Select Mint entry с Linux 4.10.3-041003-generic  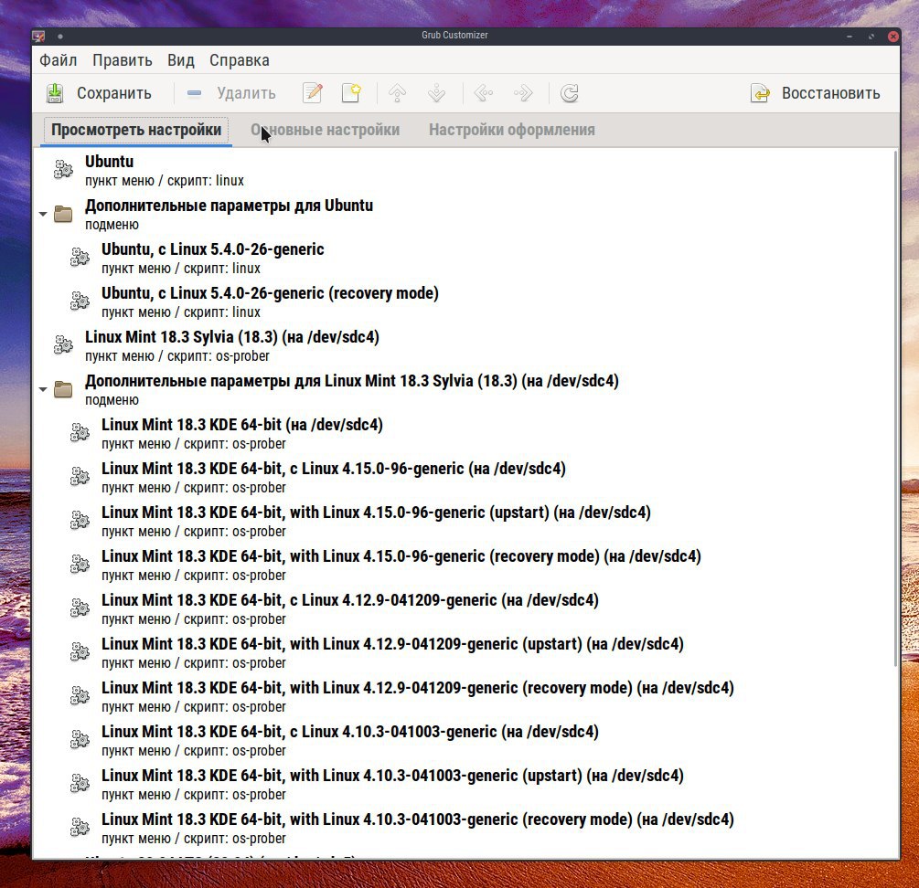click(464, 741)
